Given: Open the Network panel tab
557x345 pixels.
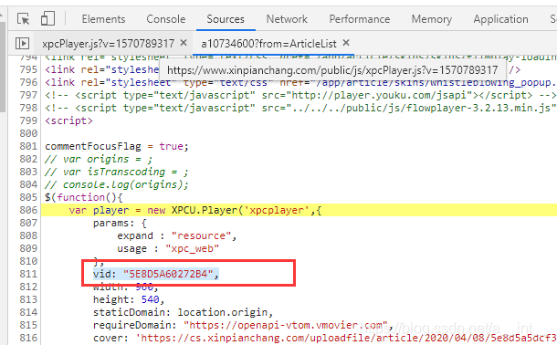Looking at the screenshot, I should [x=287, y=19].
